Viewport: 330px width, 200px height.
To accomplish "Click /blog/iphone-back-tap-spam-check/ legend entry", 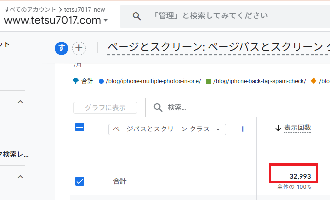I will pos(256,81).
